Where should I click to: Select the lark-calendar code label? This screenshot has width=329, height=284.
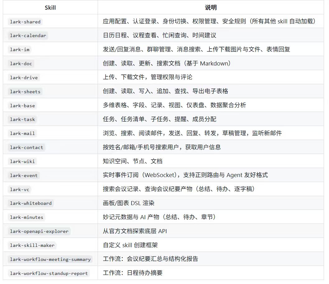click(28, 36)
